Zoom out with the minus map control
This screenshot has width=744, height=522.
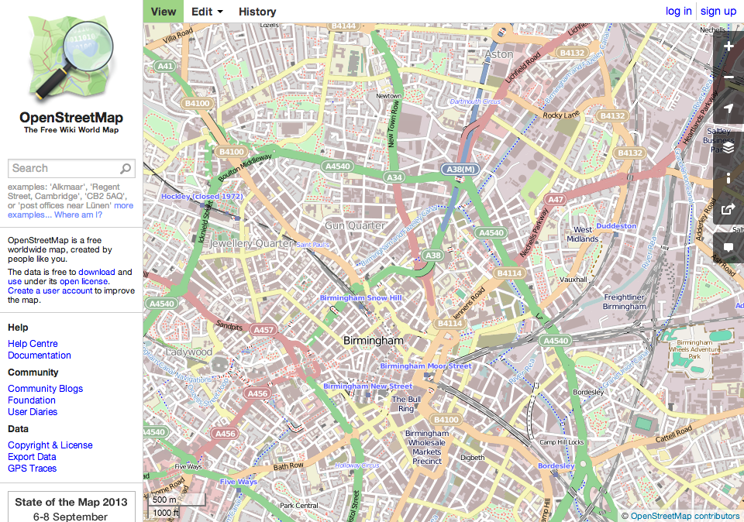coord(728,77)
